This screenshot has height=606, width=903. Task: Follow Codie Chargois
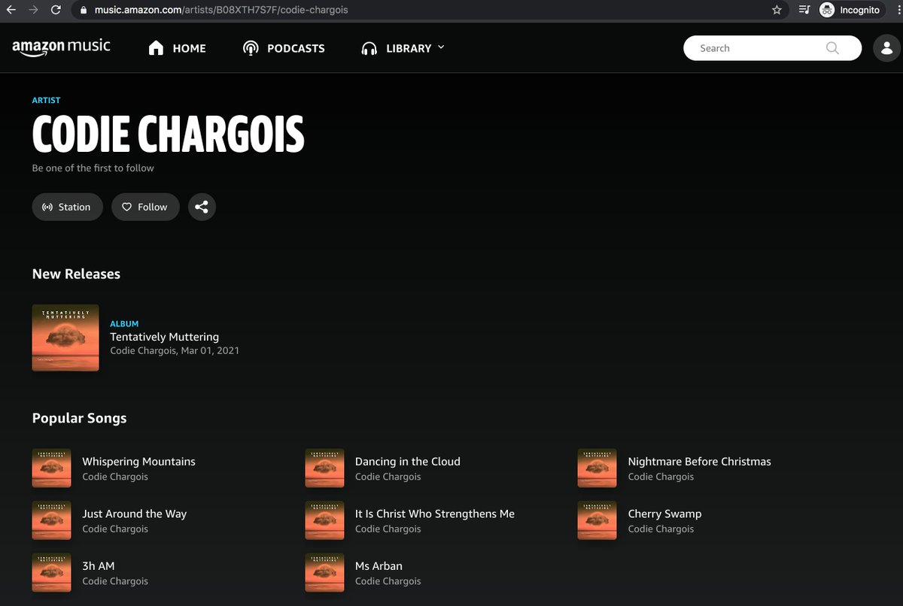tap(145, 207)
